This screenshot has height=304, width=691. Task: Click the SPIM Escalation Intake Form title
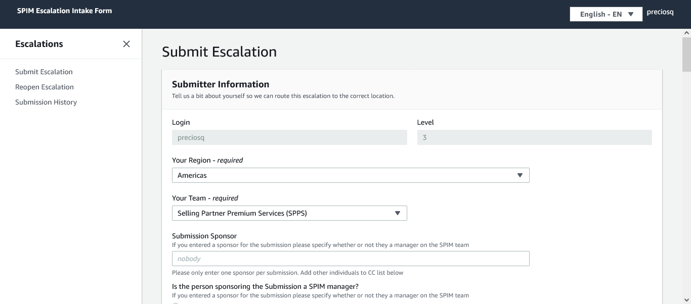point(65,11)
